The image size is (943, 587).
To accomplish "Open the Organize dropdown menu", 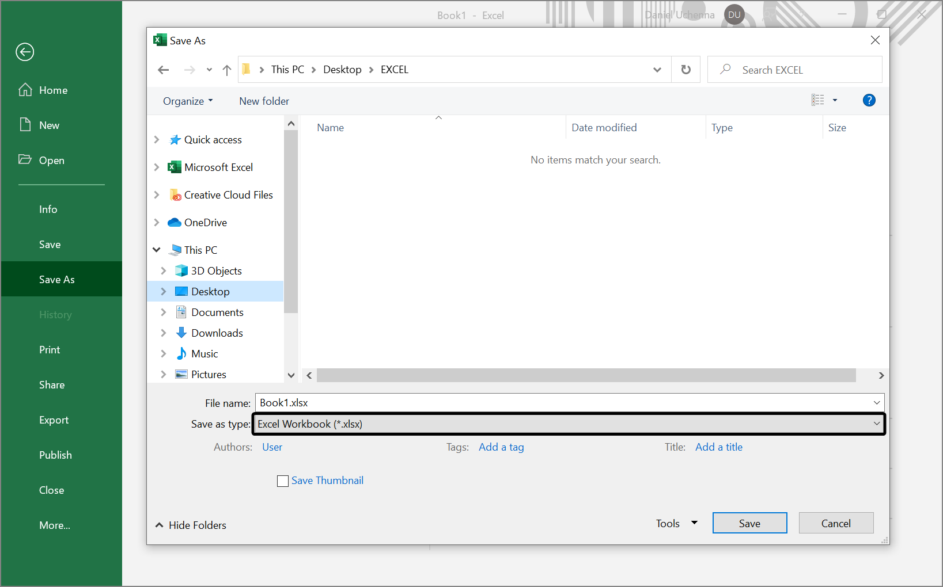I will [x=187, y=101].
